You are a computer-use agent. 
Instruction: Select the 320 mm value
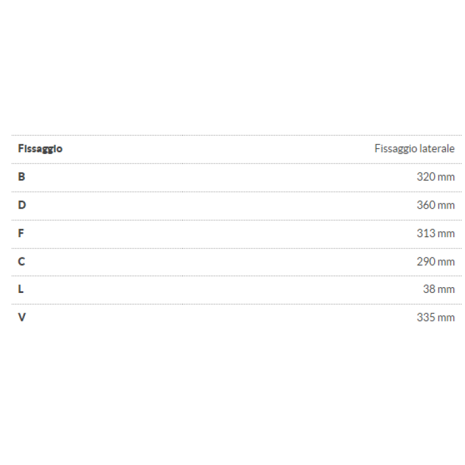point(435,177)
